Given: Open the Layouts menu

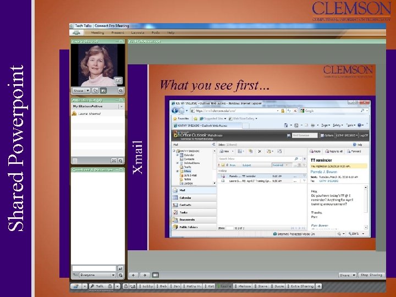Looking at the screenshot, I should 137,32.
